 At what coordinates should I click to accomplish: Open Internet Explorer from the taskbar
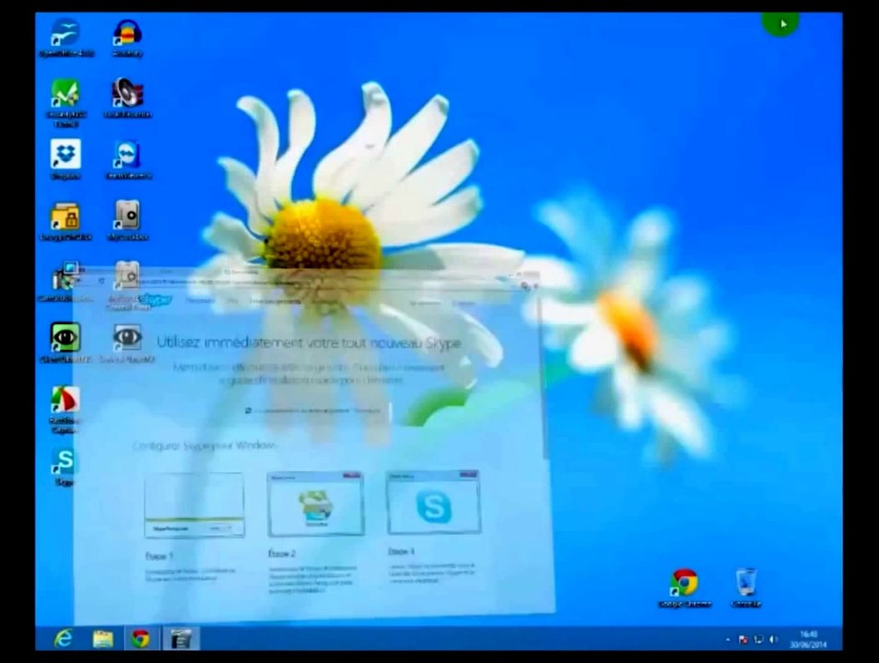pyautogui.click(x=64, y=639)
